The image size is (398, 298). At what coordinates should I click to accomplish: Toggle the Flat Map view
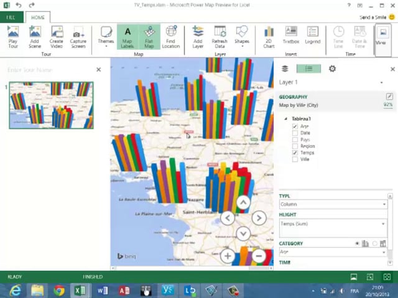point(149,37)
